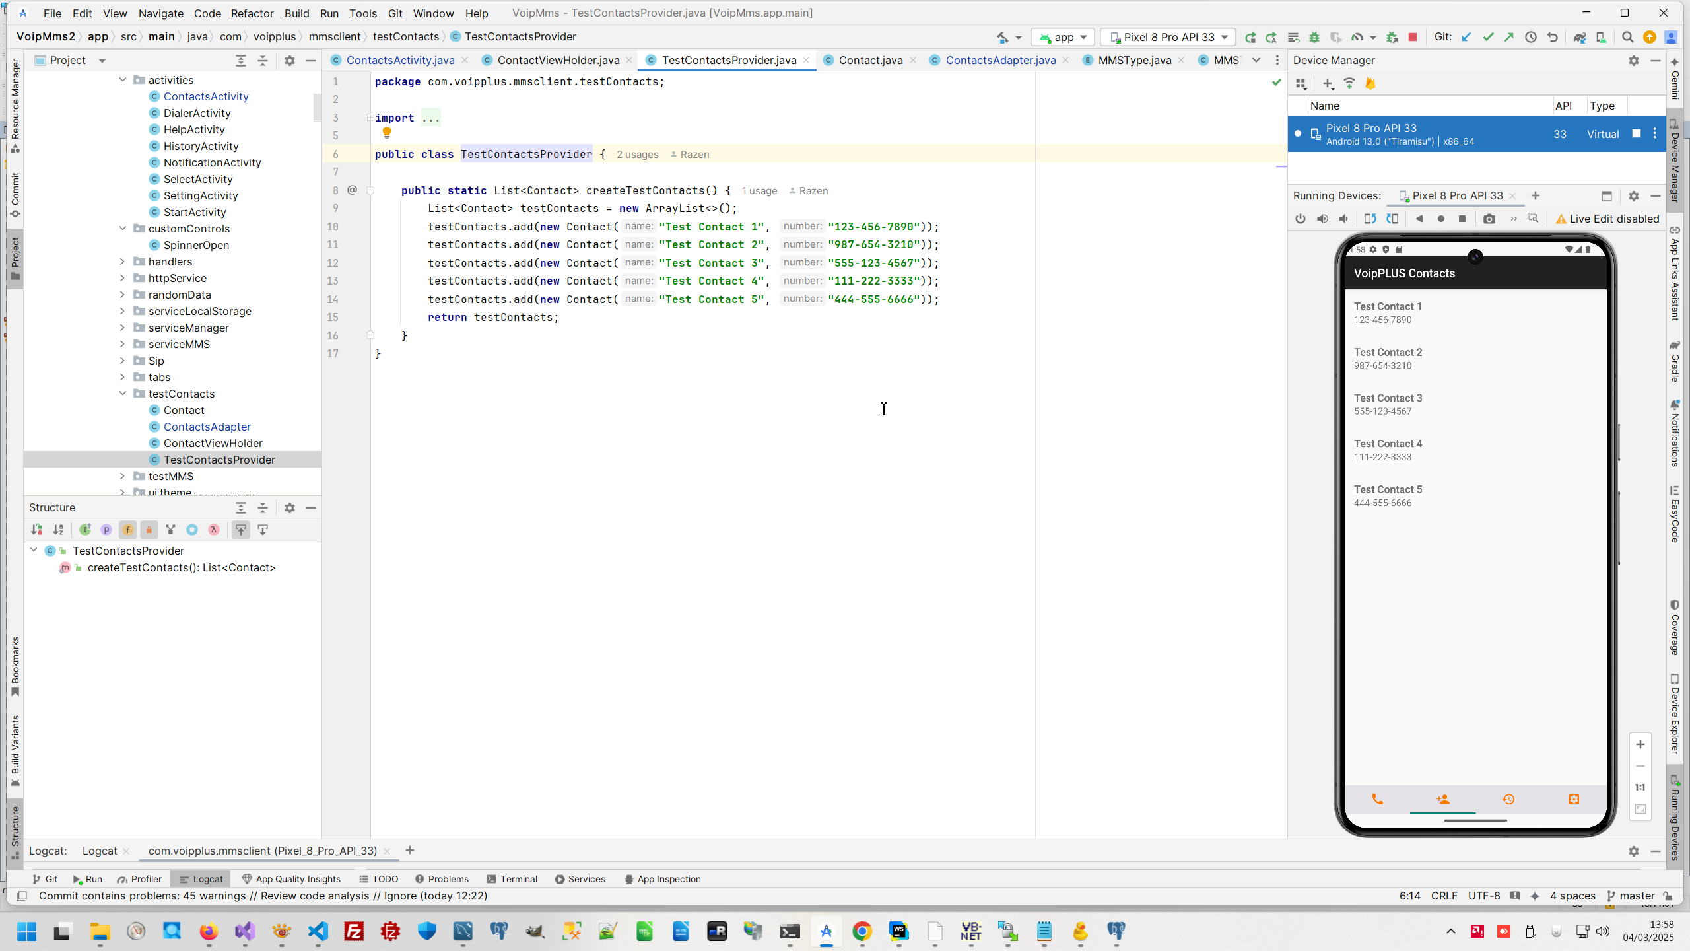The width and height of the screenshot is (1690, 951).
Task: Click the Debug app bug icon
Action: [x=1314, y=38]
